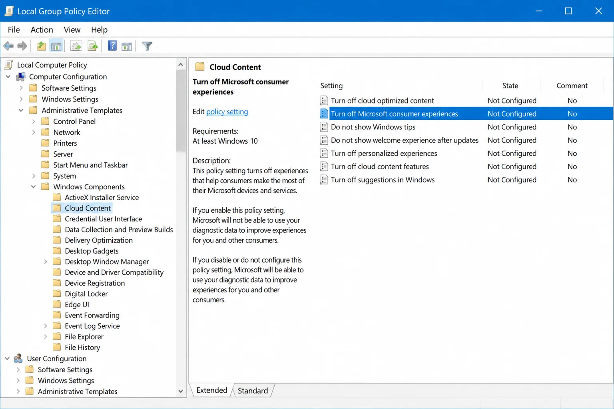Click the Back arrow toolbar icon

8,46
